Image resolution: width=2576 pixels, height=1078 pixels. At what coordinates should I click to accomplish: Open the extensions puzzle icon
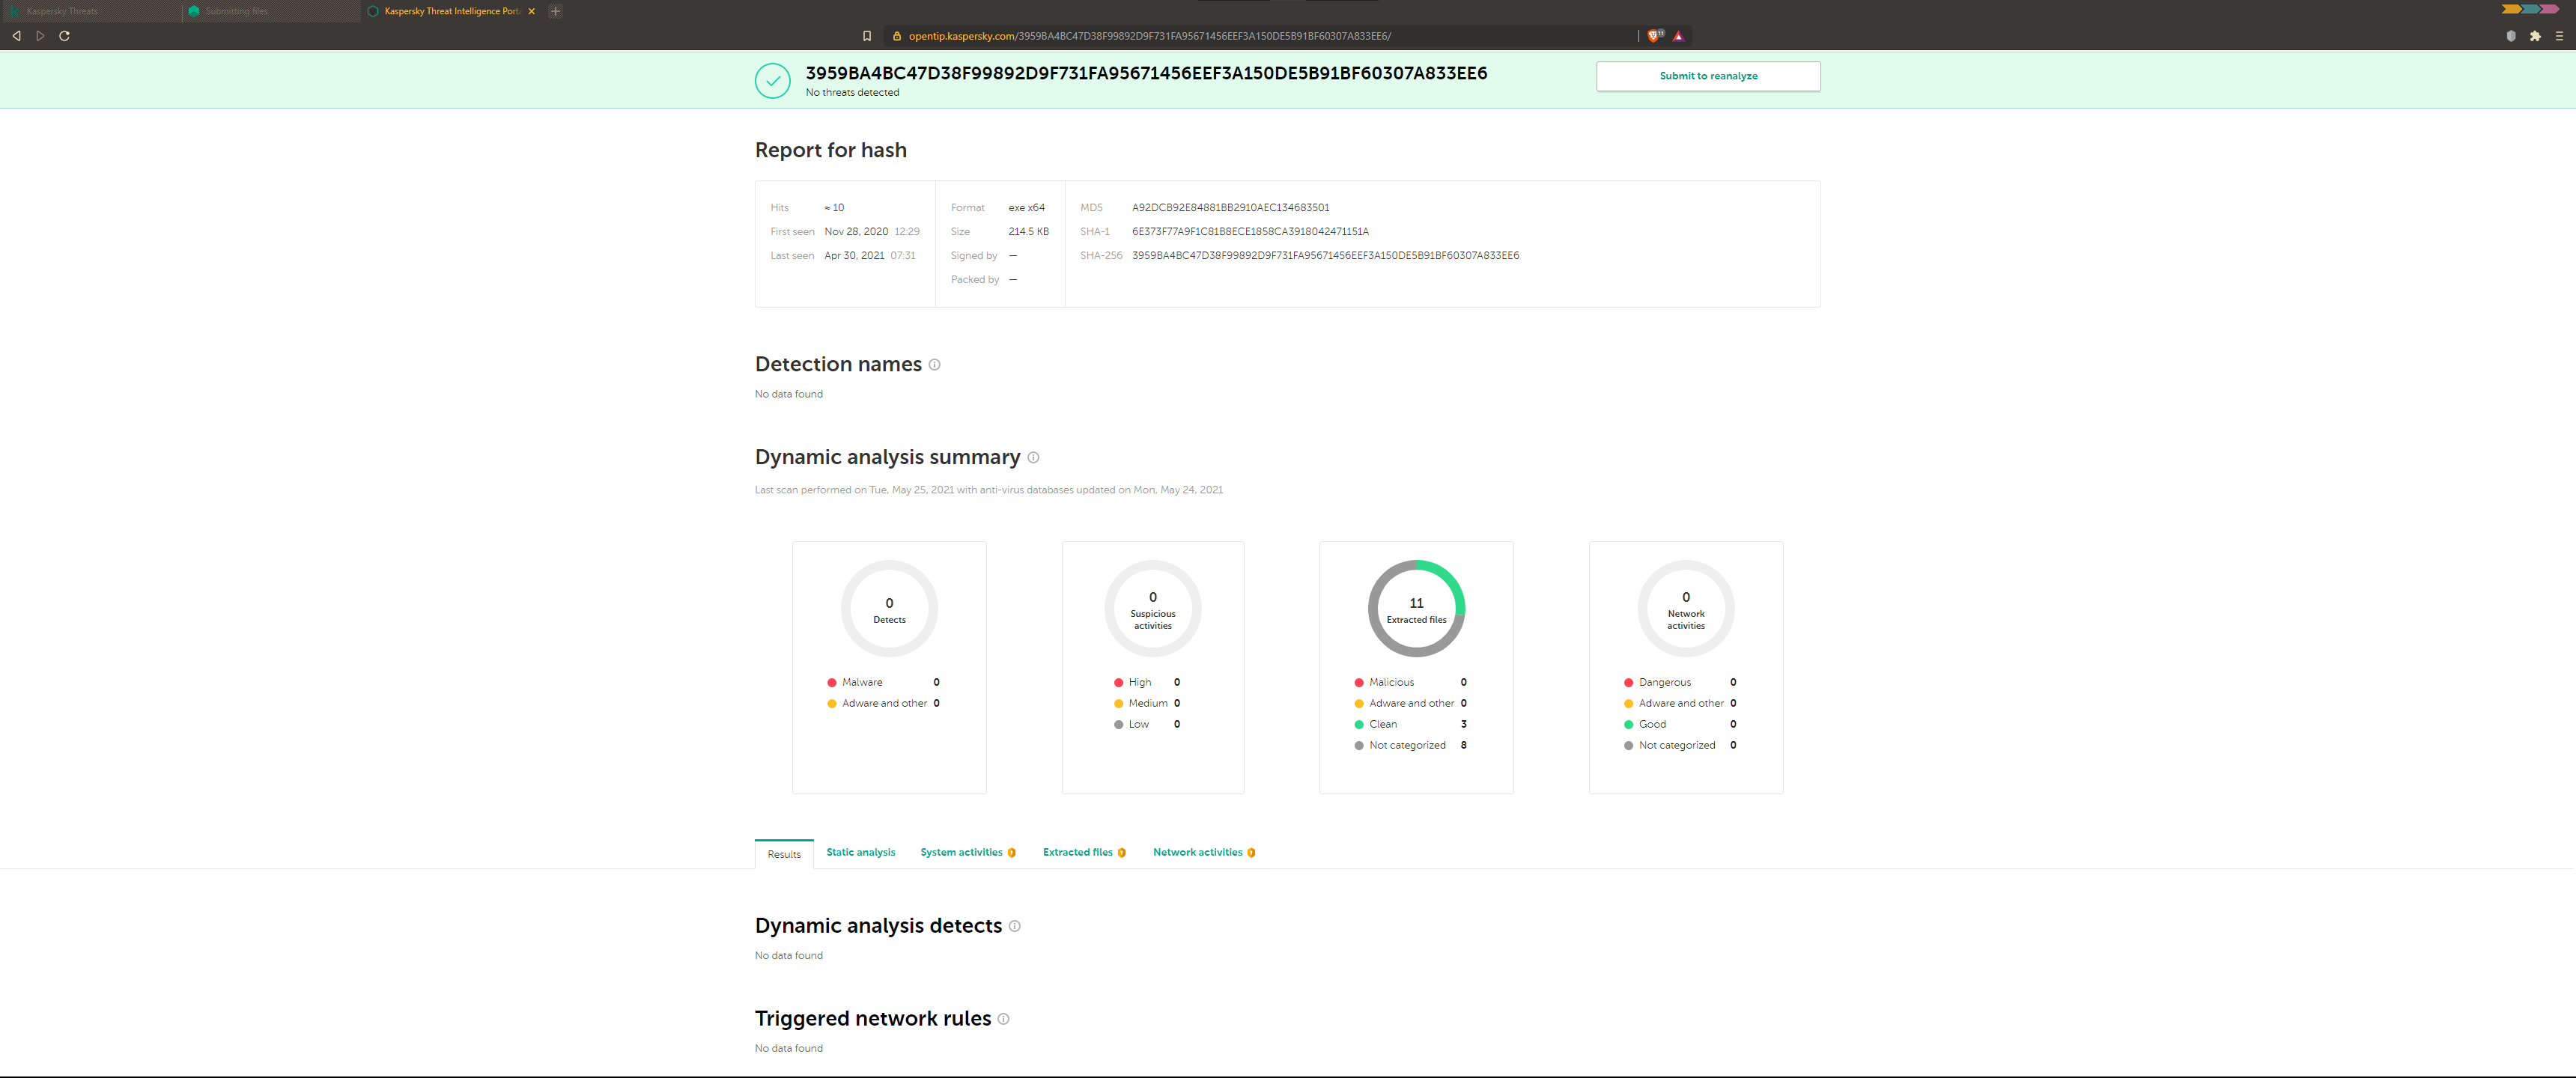(2535, 36)
